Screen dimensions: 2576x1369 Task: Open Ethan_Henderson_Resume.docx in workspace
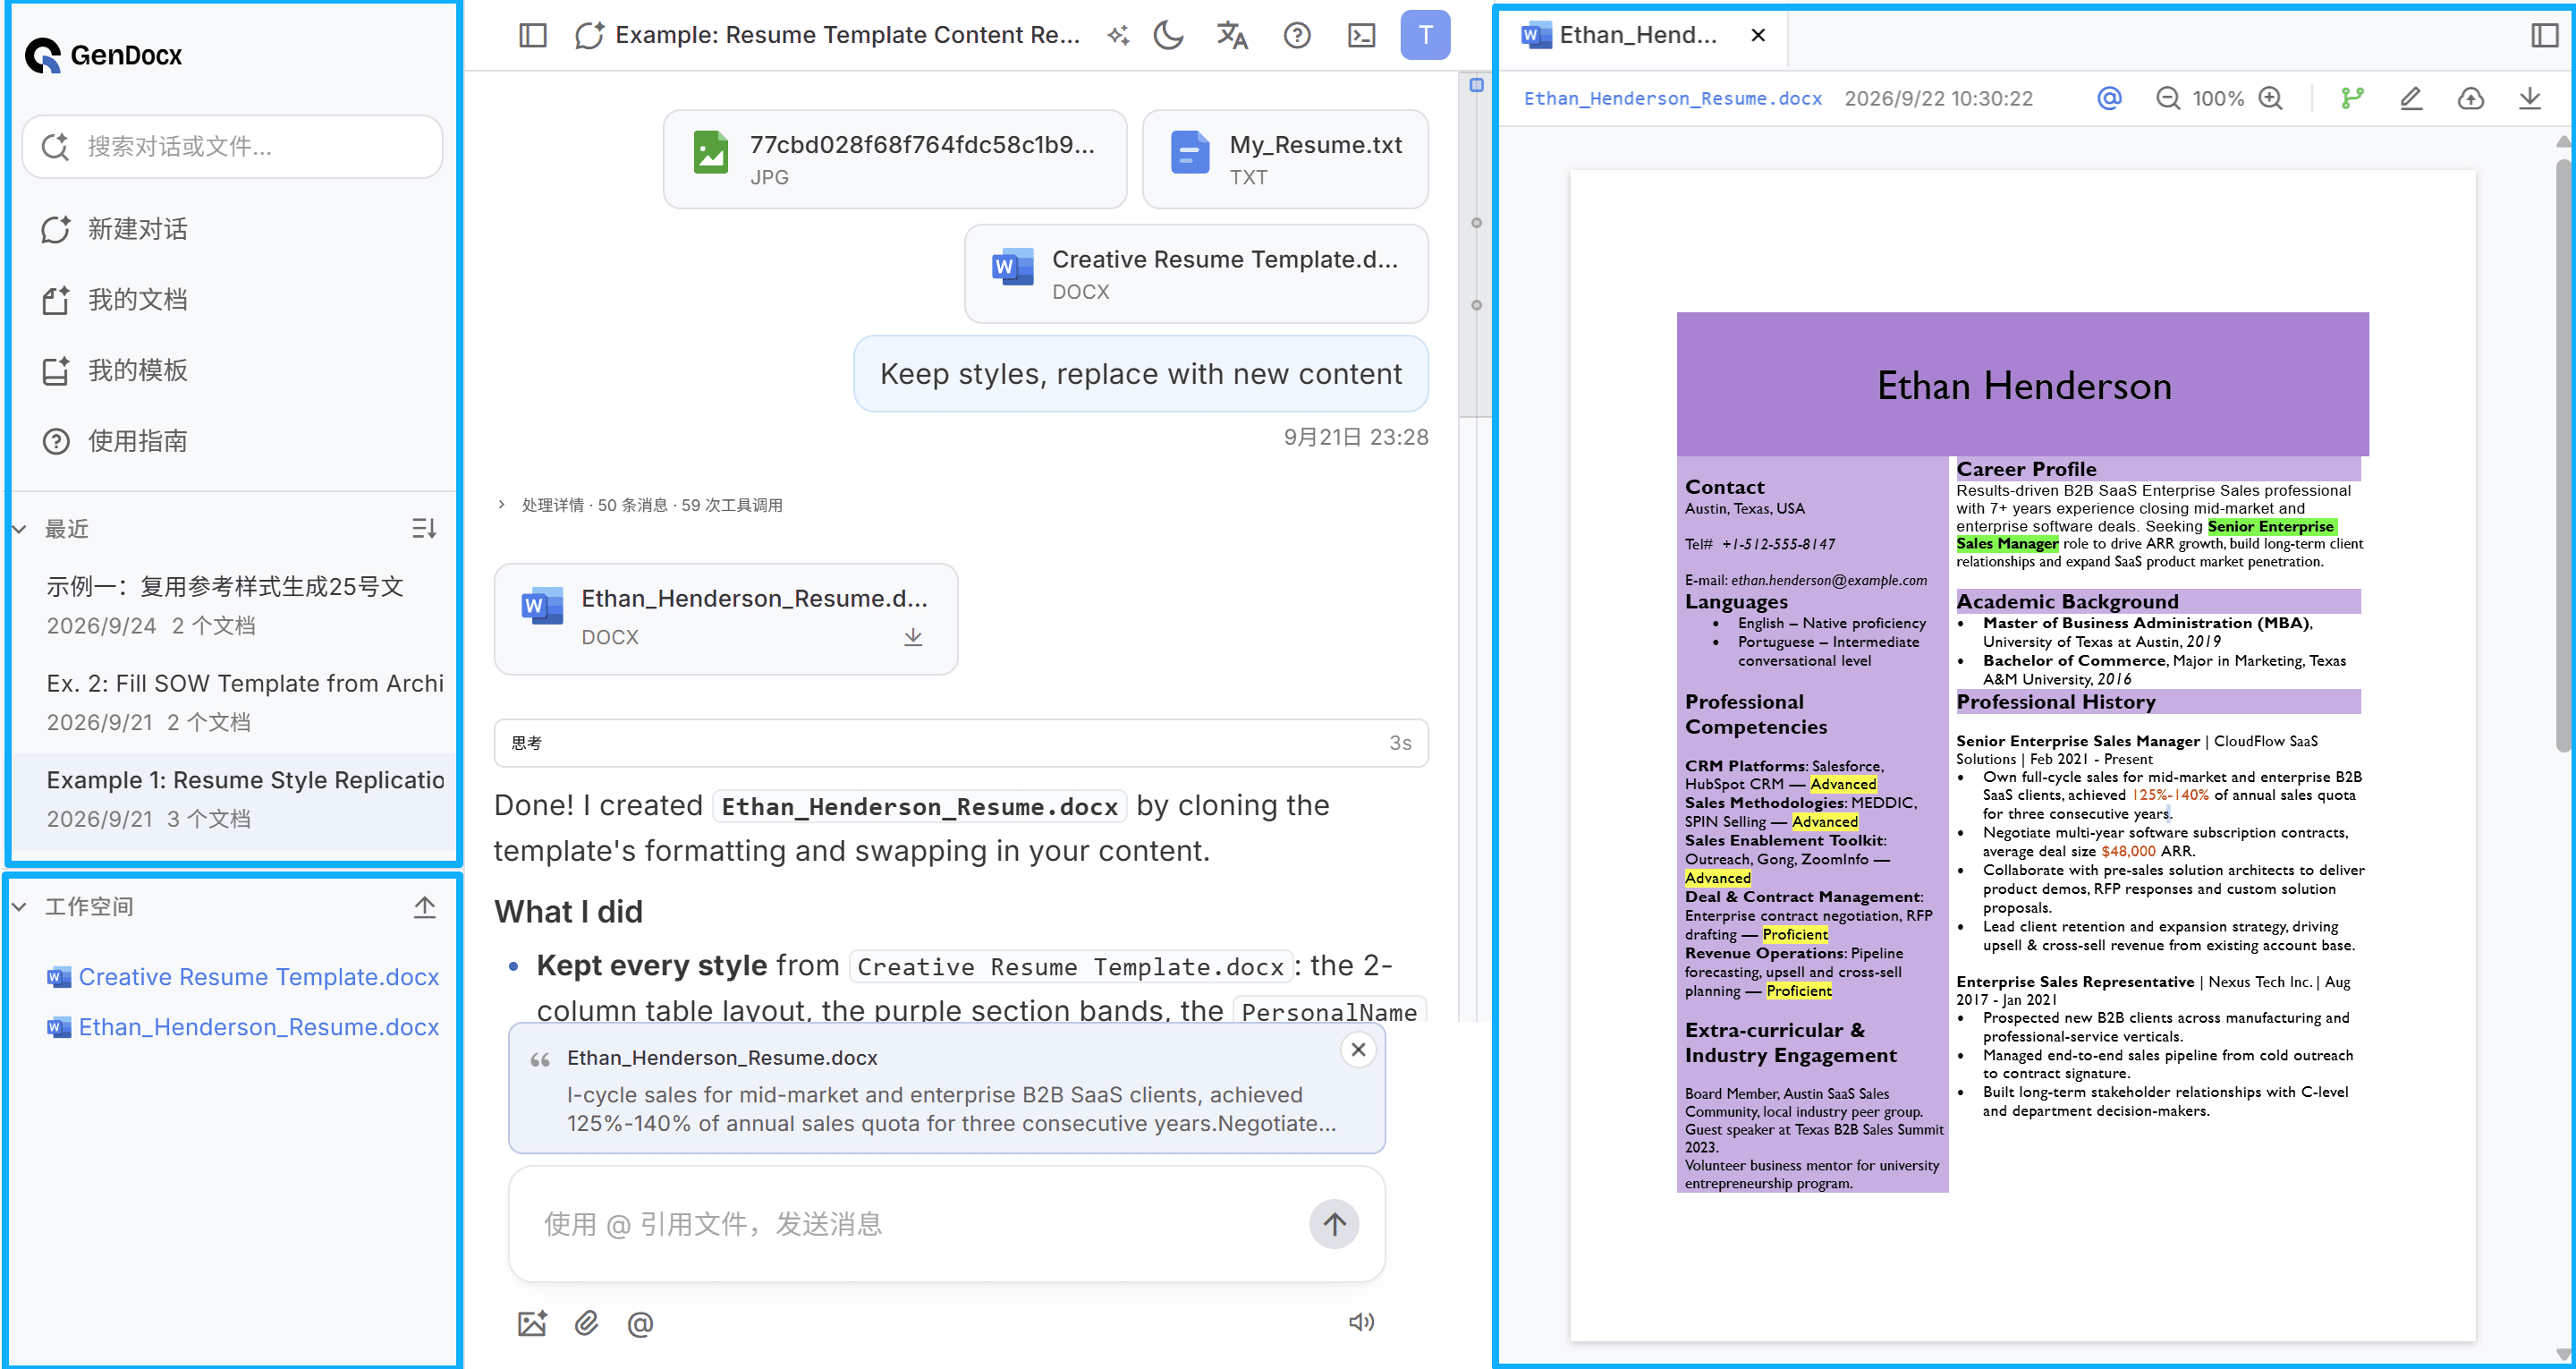tap(243, 1027)
